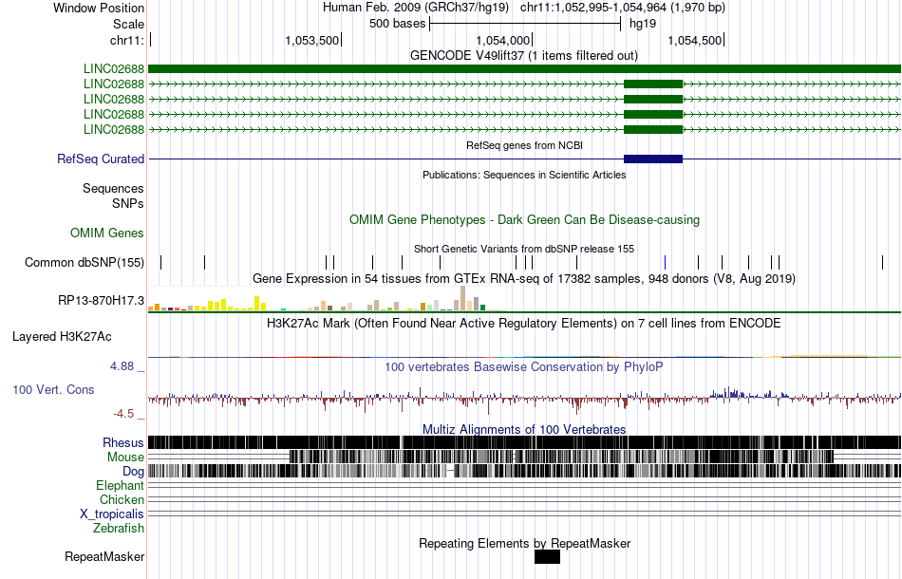Click the RP13-870H17.3 expression label
The image size is (902, 579).
[x=101, y=300]
